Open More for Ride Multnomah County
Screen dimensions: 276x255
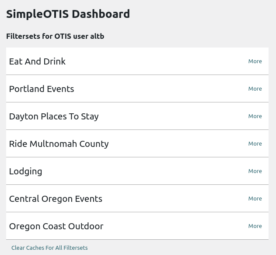tap(255, 144)
